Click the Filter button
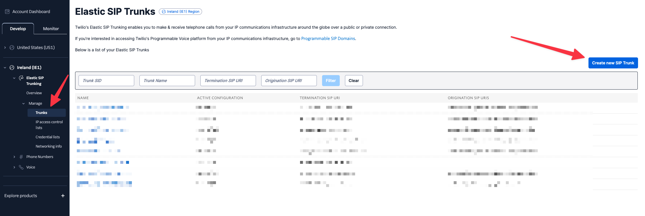Image resolution: width=645 pixels, height=216 pixels. (x=331, y=81)
